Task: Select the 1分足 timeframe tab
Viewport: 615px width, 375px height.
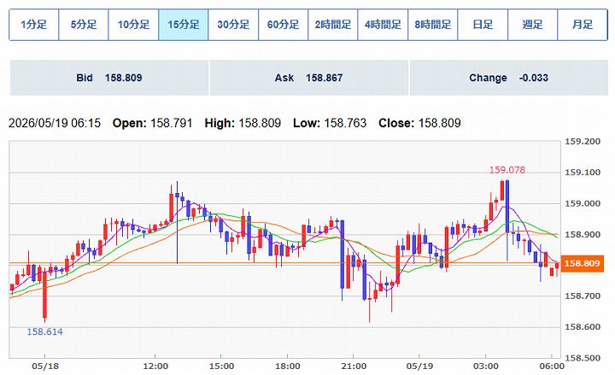Action: (x=33, y=25)
